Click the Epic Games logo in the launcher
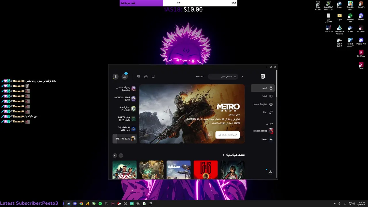This screenshot has height=207, width=368. (262, 76)
